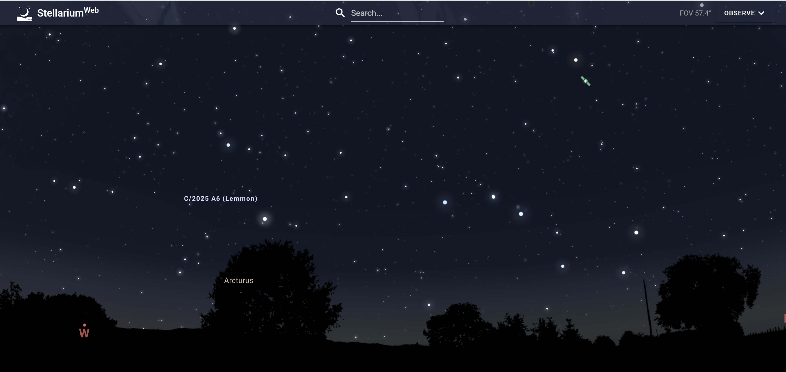
Task: Focus the Search text field
Action: pos(397,13)
